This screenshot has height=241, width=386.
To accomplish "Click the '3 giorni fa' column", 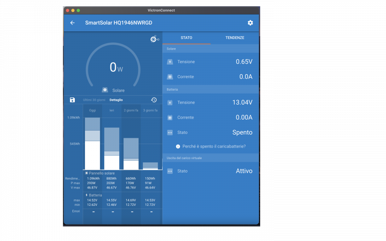I will click(x=150, y=165).
